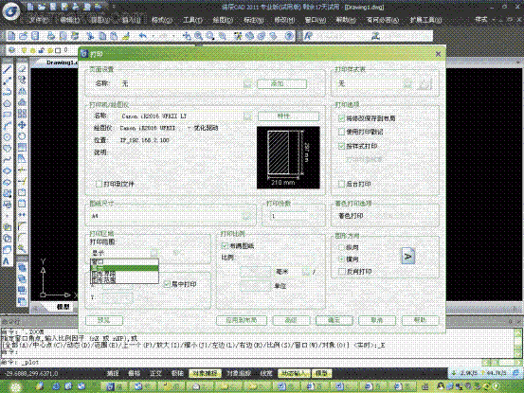Select the Array tool in modify toolbar
The width and height of the screenshot is (524, 393).
click(22, 114)
